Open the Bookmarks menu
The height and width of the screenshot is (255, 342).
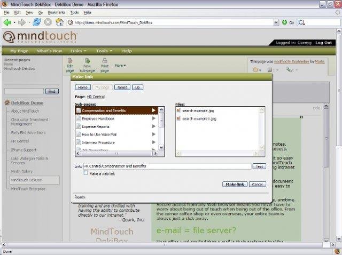pyautogui.click(x=57, y=12)
